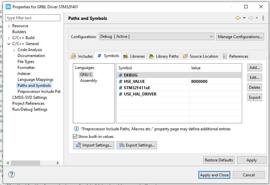Switch to the References tab

click(x=235, y=56)
